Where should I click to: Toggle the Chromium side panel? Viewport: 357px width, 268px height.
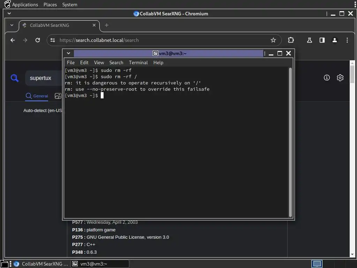[x=322, y=40]
